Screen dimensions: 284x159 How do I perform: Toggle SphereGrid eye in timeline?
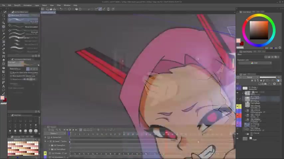[x=45, y=137]
